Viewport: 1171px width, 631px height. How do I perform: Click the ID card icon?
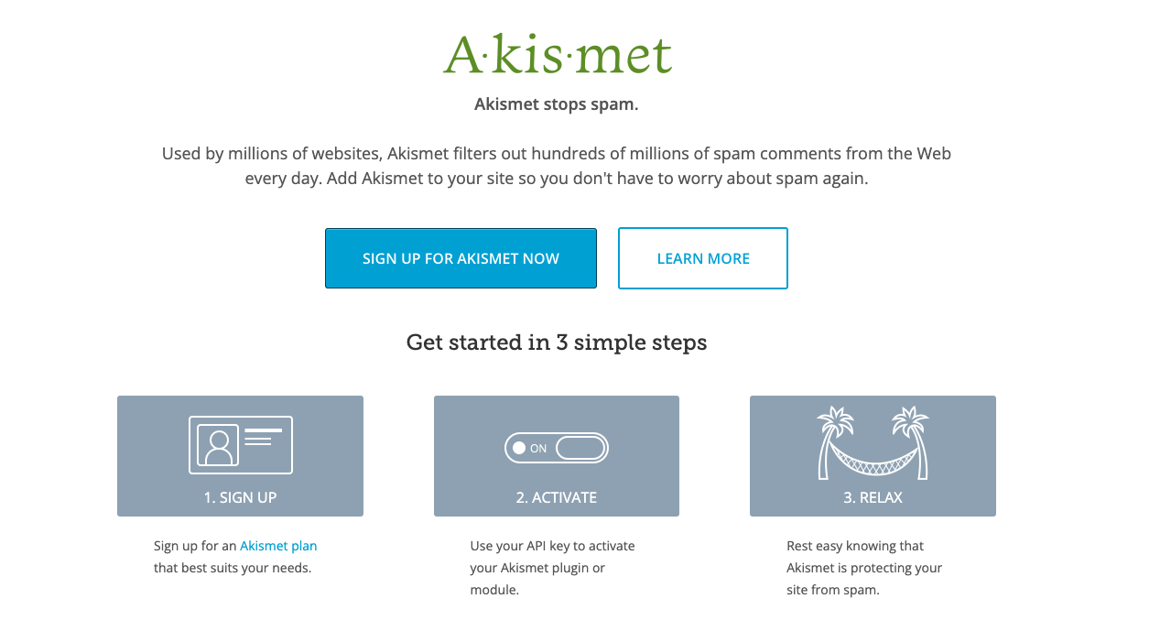click(x=240, y=445)
